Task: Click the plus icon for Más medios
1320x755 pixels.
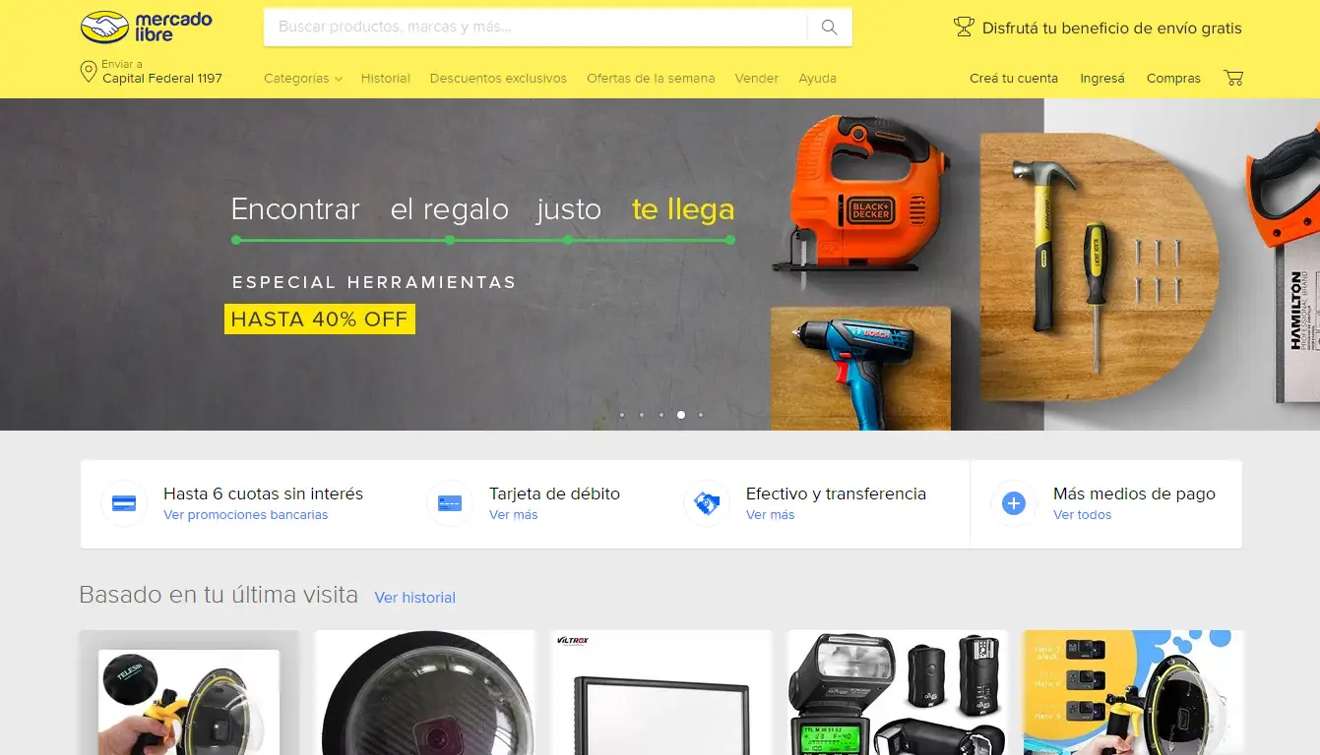Action: click(x=1014, y=503)
